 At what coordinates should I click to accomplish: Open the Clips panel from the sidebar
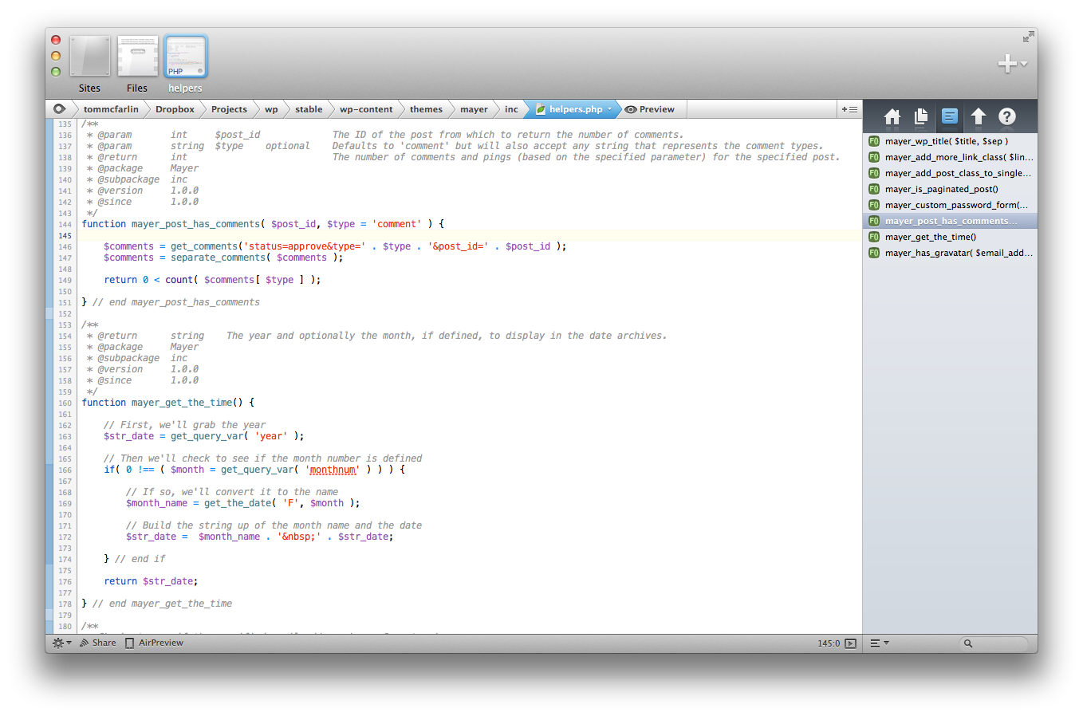920,116
